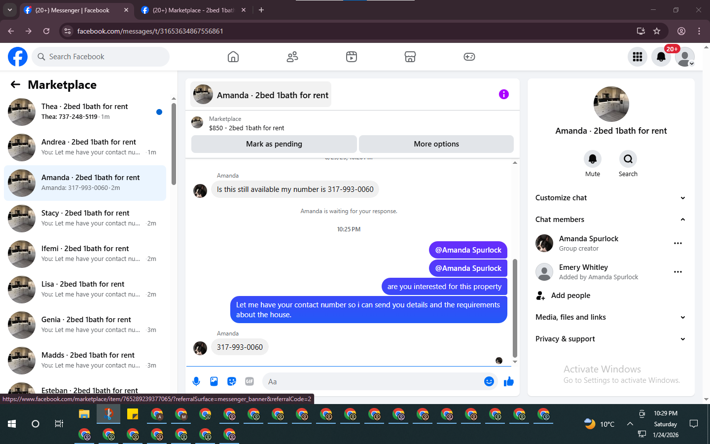
Task: Show hidden system tray icons chevron
Action: (630, 424)
